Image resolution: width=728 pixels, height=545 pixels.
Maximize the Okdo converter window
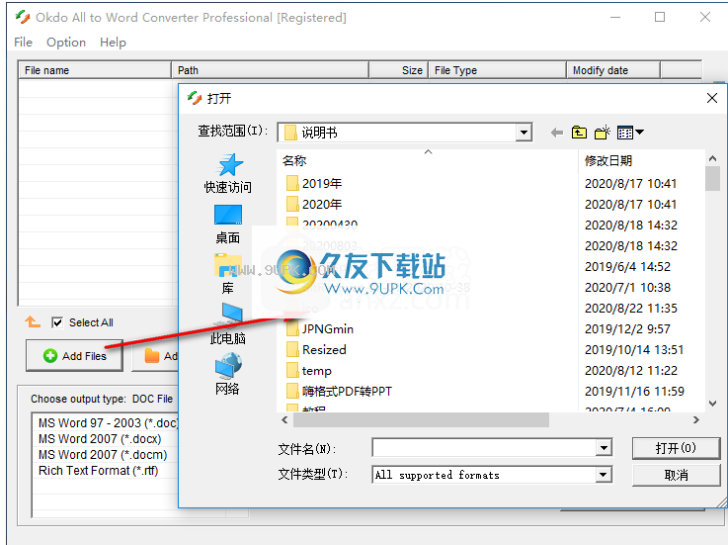(x=660, y=17)
